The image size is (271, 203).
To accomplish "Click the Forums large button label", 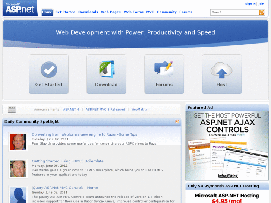I will tap(164, 85).
